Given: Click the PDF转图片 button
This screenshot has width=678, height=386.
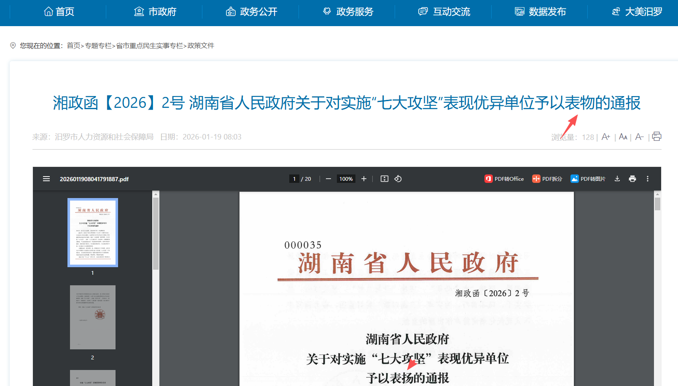Looking at the screenshot, I should click(x=588, y=179).
